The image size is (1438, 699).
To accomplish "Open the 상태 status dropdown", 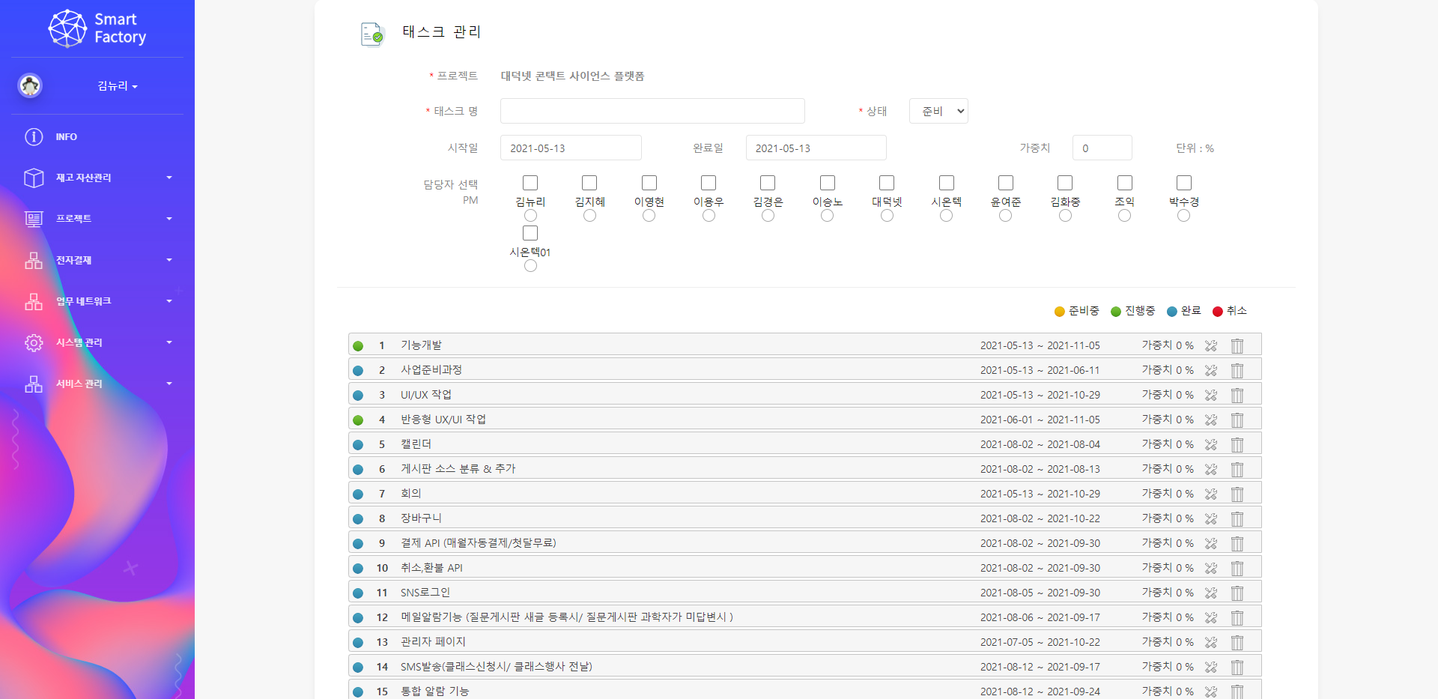I will pyautogui.click(x=938, y=111).
